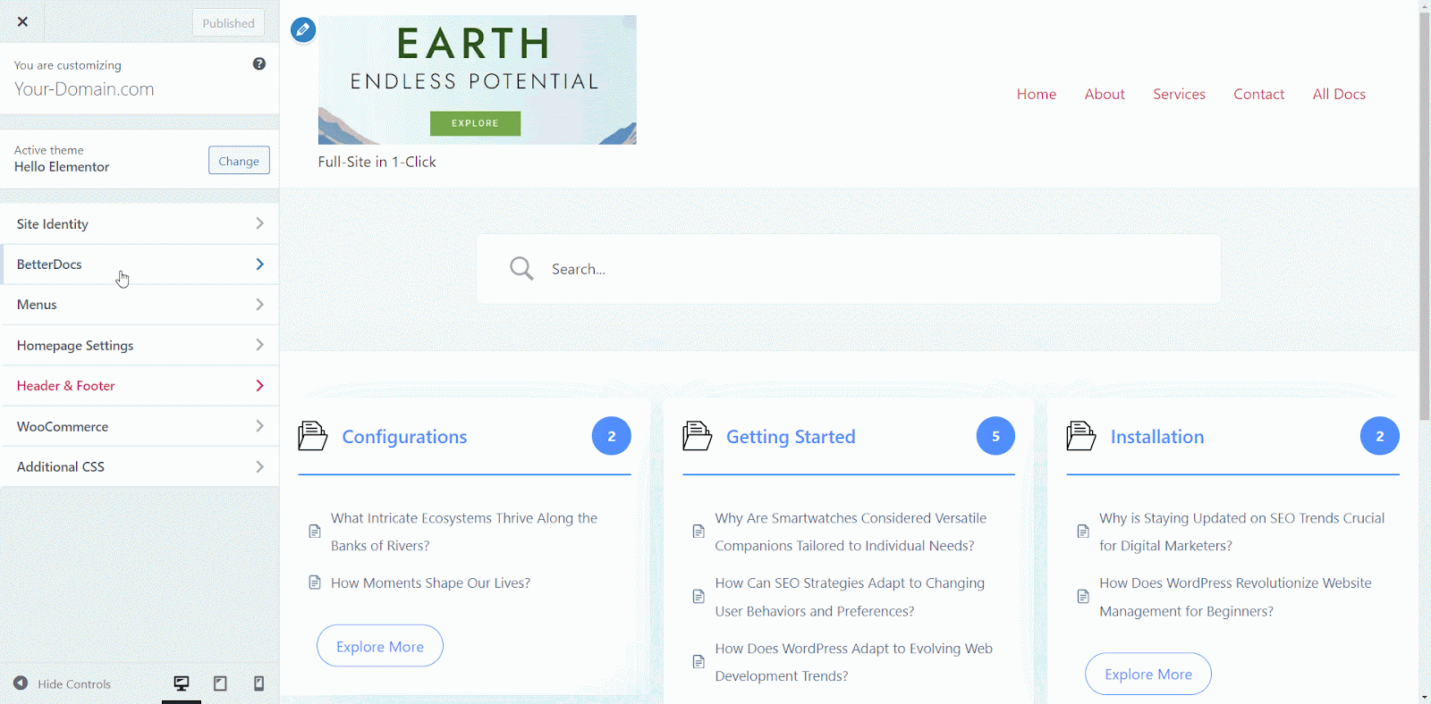Click document icon beside How Moments Shape Our Lives

pos(315,582)
